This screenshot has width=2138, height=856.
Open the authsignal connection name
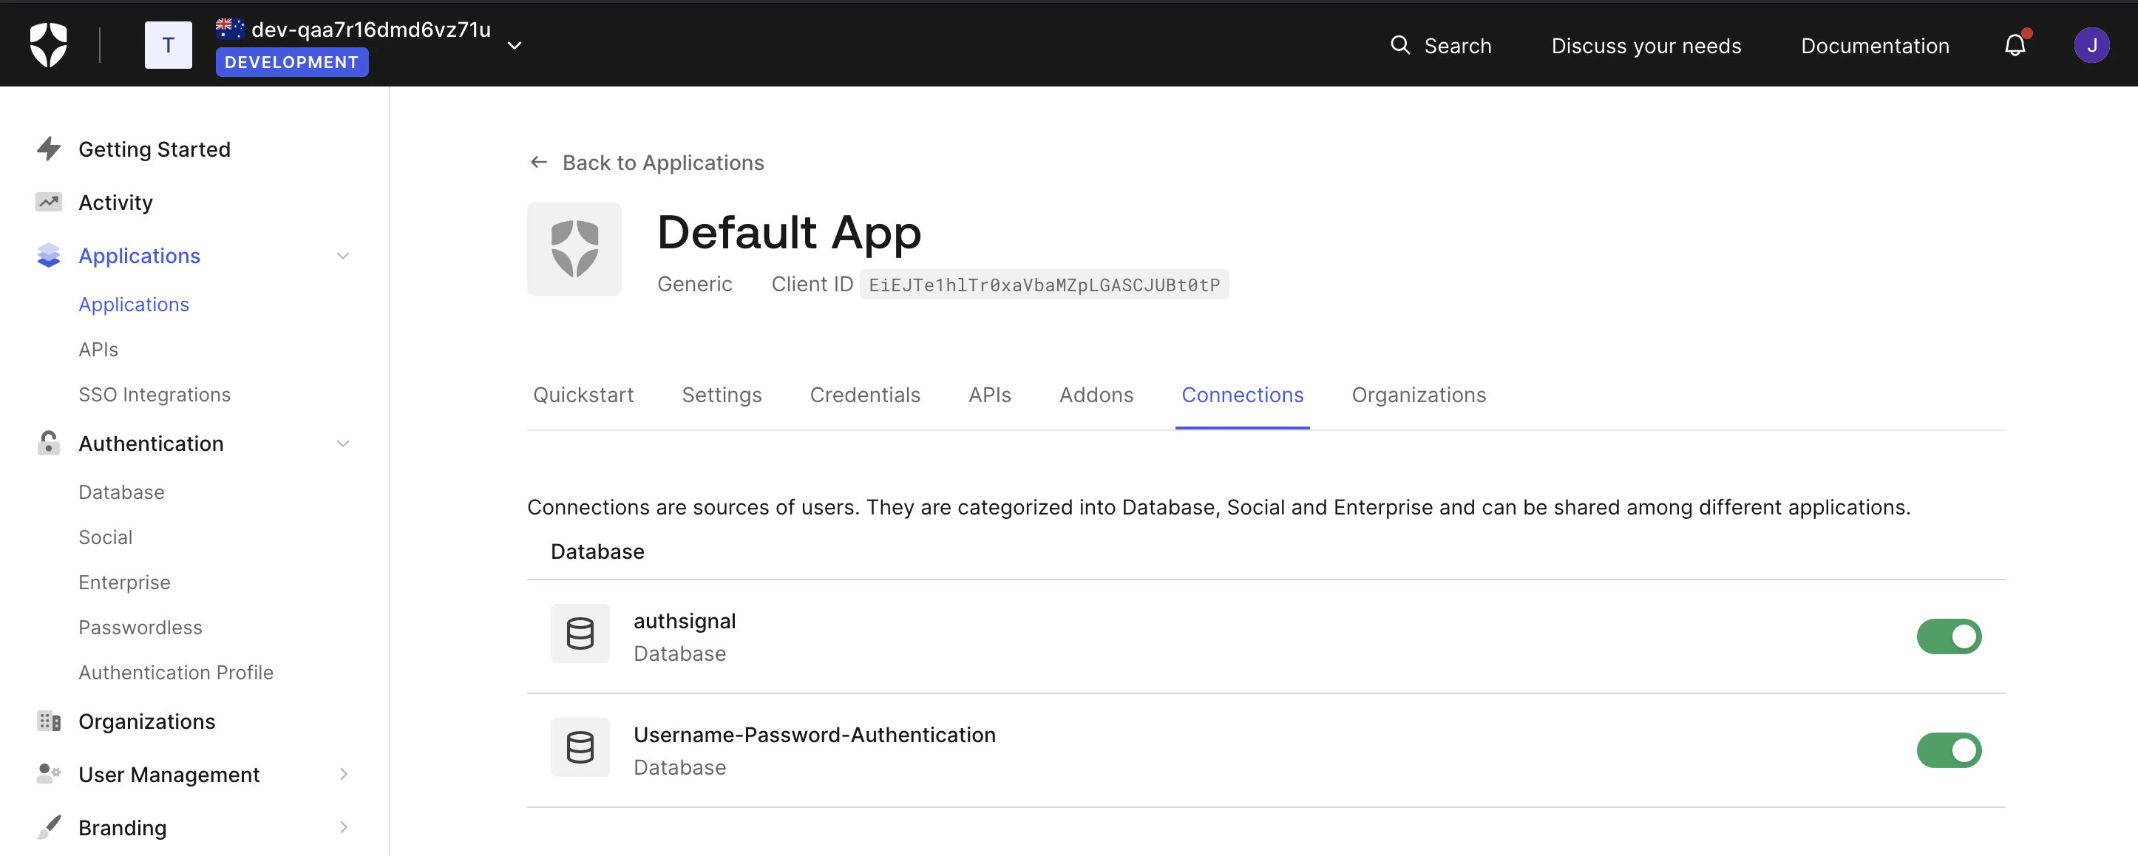coord(685,621)
